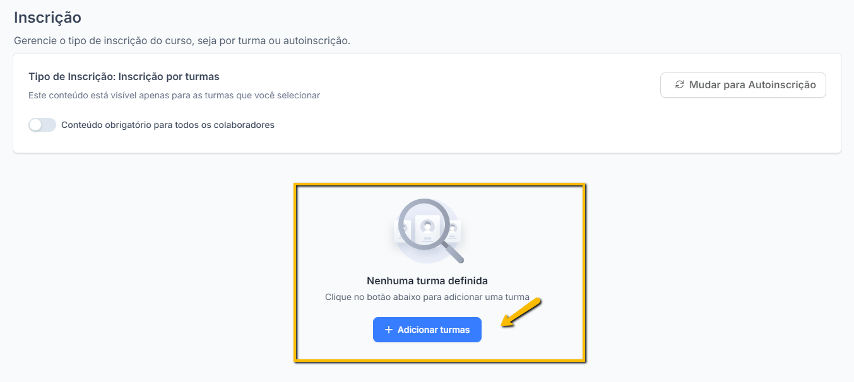Add classes with the Adicionar turmas button
This screenshot has width=854, height=382.
click(x=427, y=330)
